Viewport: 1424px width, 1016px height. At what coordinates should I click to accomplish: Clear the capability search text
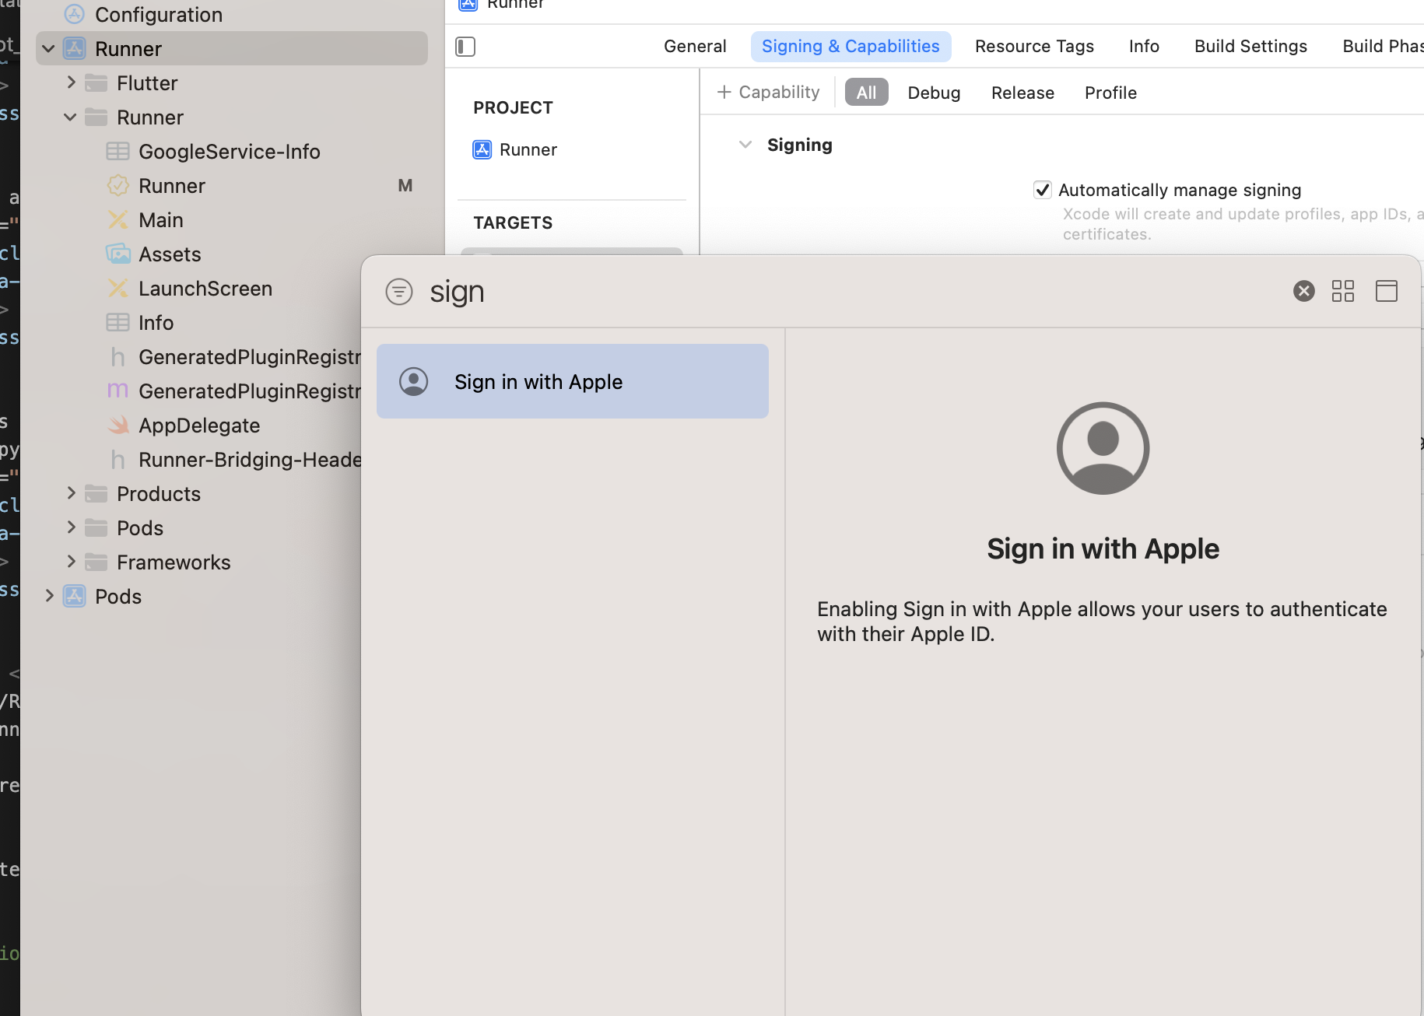pyautogui.click(x=1303, y=291)
